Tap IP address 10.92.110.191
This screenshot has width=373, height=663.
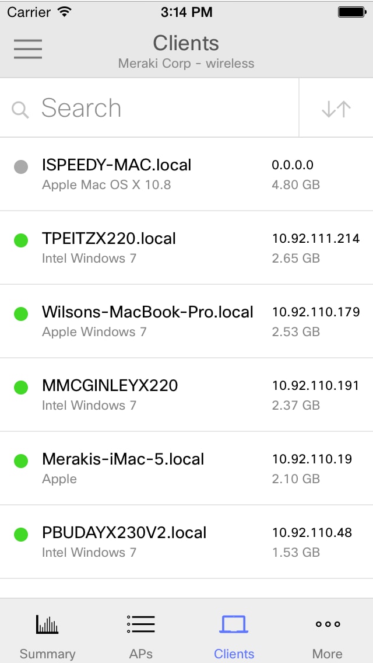pyautogui.click(x=315, y=386)
